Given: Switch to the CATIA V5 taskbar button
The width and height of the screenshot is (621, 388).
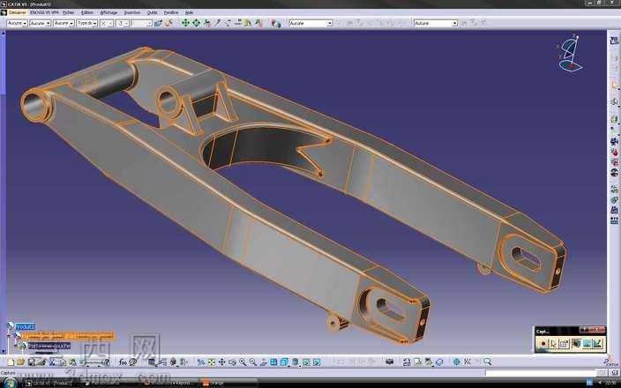Looking at the screenshot, I should point(50,384).
